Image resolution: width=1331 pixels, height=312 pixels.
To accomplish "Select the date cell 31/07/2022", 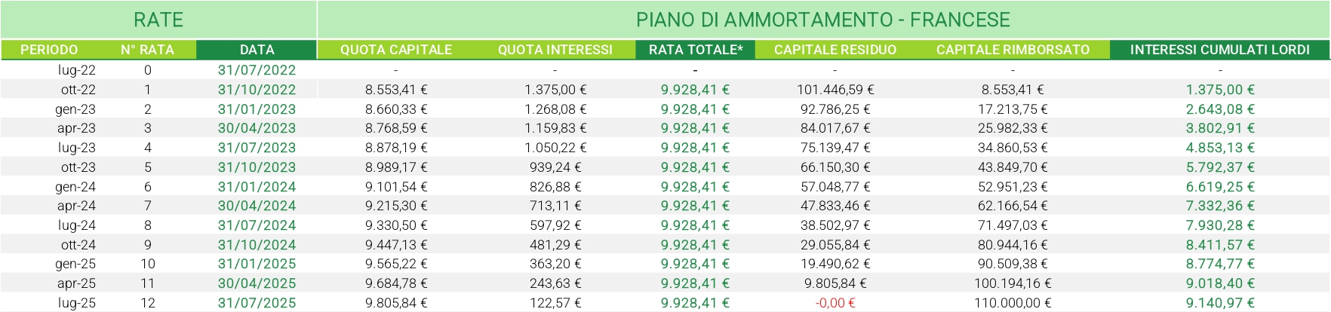I will [x=257, y=70].
